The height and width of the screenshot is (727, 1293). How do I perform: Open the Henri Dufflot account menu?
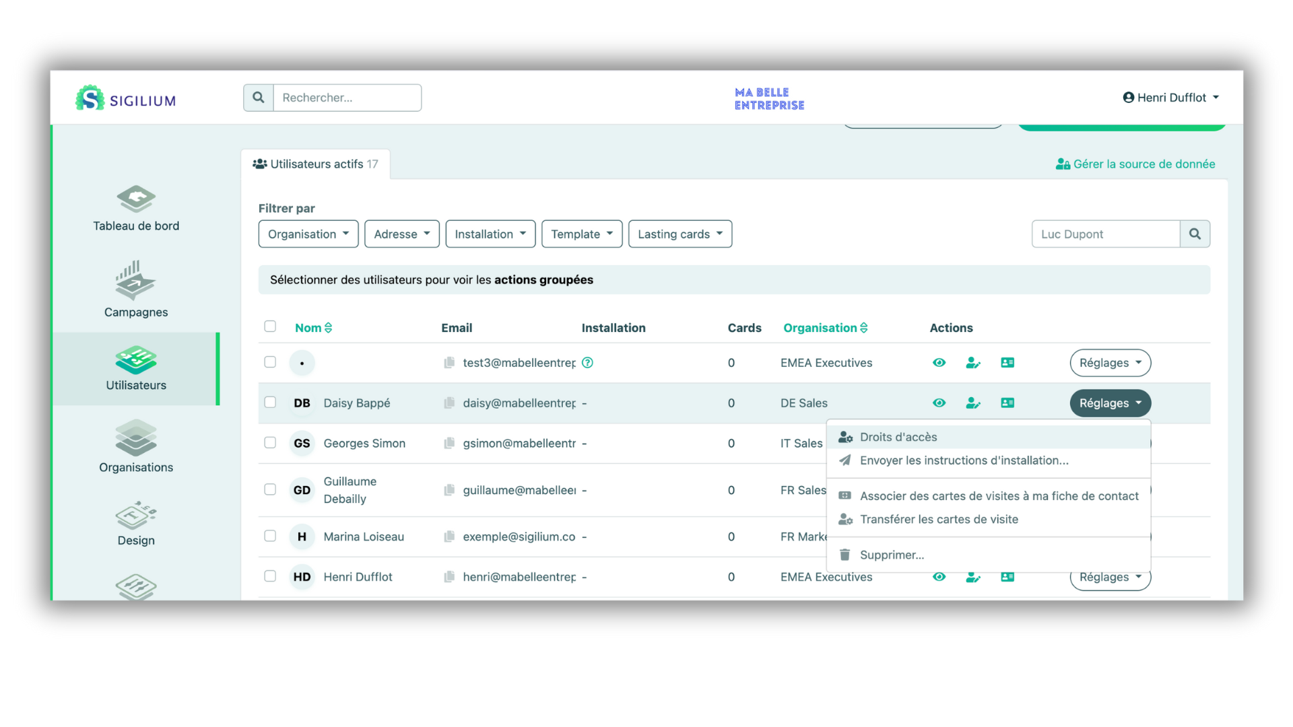pos(1171,98)
